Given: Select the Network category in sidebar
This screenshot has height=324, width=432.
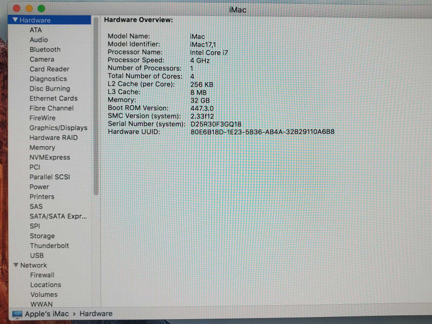Looking at the screenshot, I should (33, 265).
